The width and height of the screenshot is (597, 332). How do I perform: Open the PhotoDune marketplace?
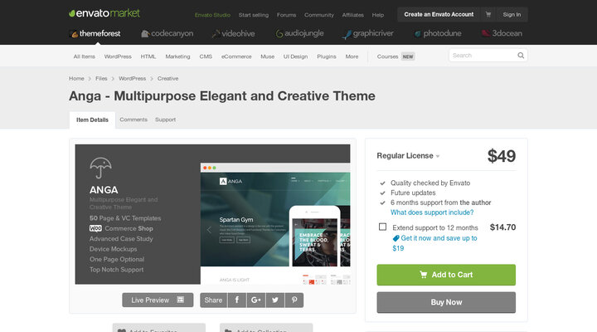(x=438, y=33)
